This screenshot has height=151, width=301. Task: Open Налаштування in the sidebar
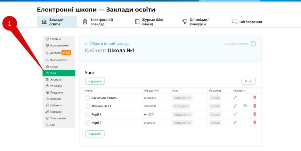(x=59, y=46)
